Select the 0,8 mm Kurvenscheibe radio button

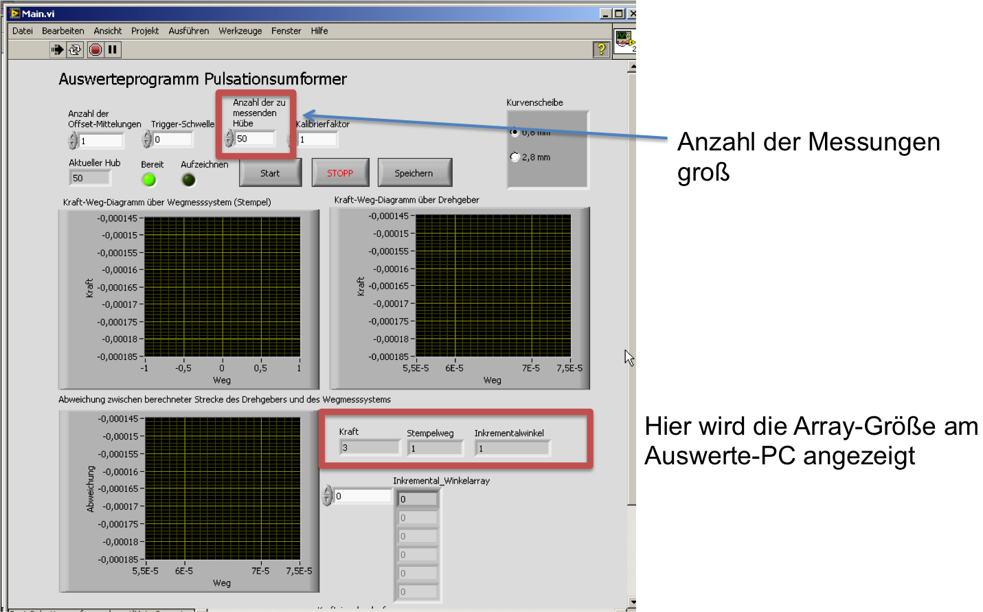point(515,132)
